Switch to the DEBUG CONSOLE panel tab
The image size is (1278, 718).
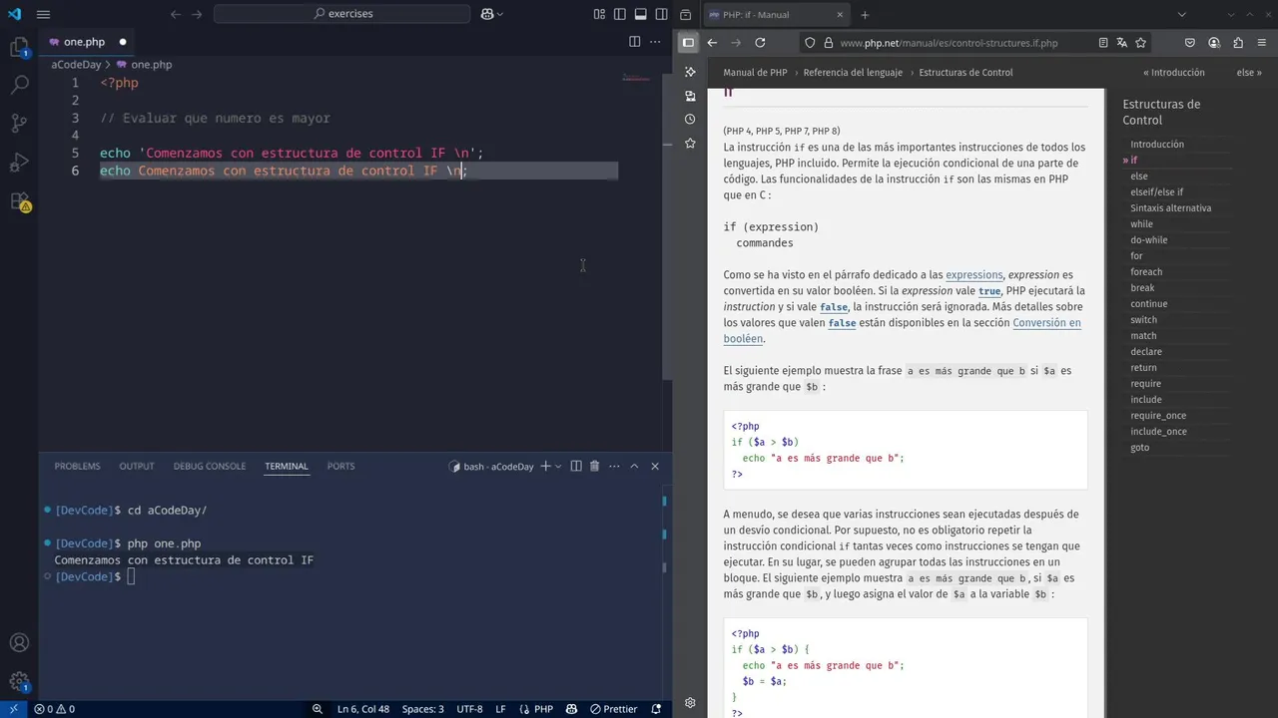pos(210,466)
